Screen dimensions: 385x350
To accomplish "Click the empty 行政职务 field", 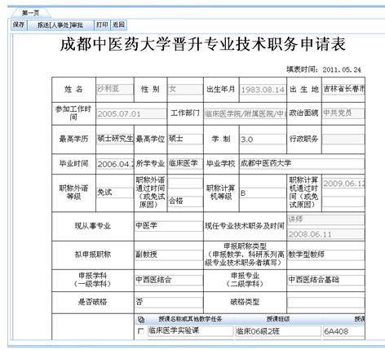I will 343,139.
